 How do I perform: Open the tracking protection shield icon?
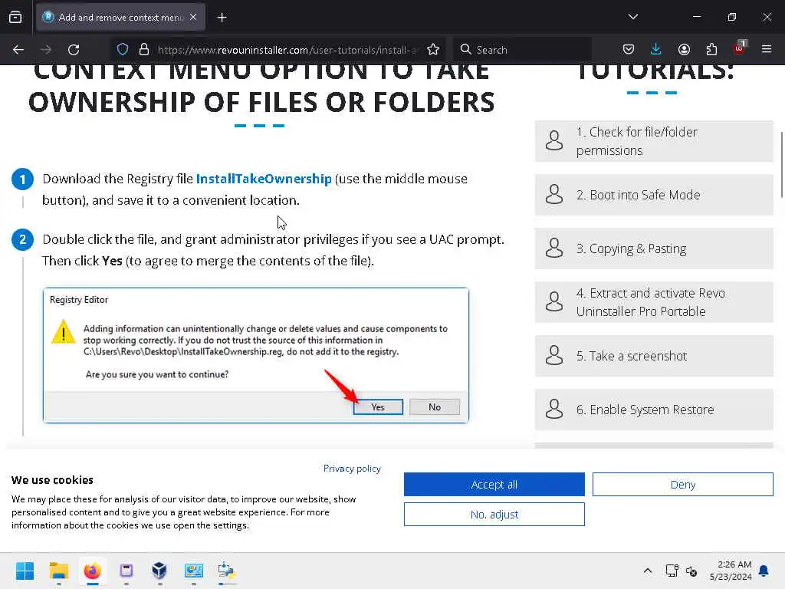(123, 50)
